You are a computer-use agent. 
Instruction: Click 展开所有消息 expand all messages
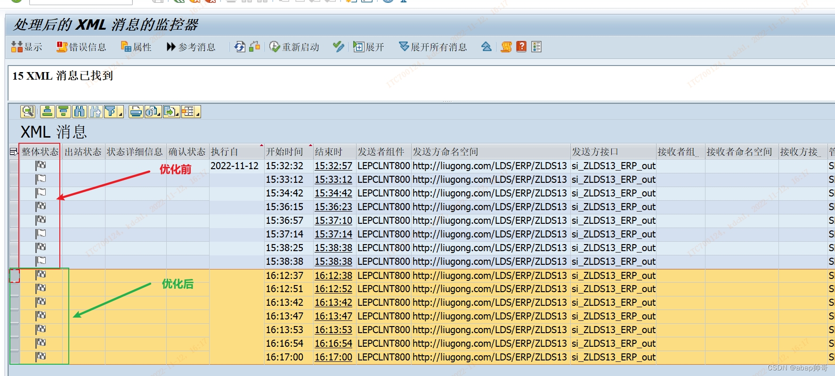[433, 47]
